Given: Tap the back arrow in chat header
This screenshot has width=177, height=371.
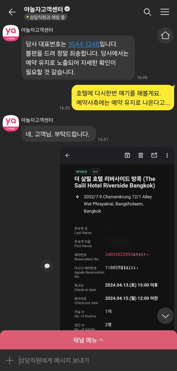Looking at the screenshot, I should pyautogui.click(x=12, y=12).
